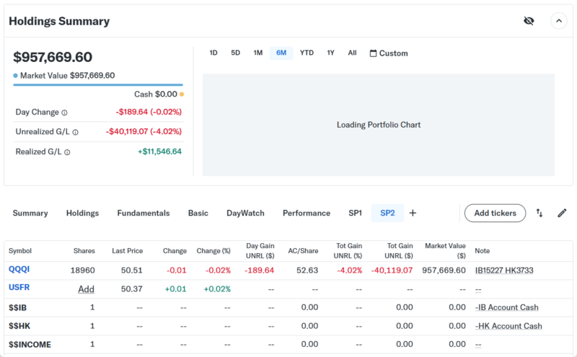Click the Add tickers button
Image resolution: width=577 pixels, height=357 pixels.
point(495,213)
